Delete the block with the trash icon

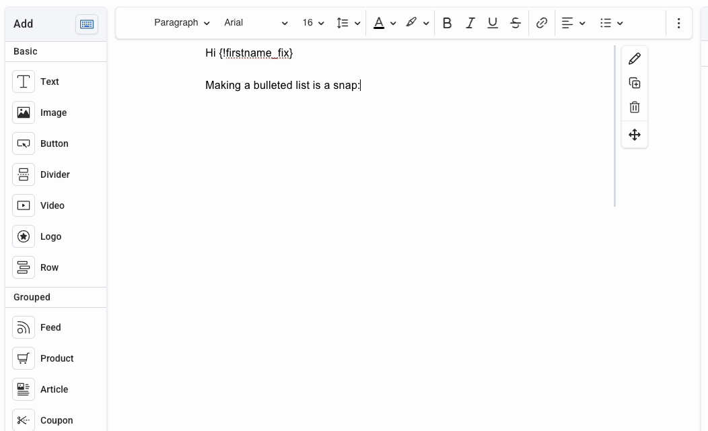pyautogui.click(x=634, y=106)
